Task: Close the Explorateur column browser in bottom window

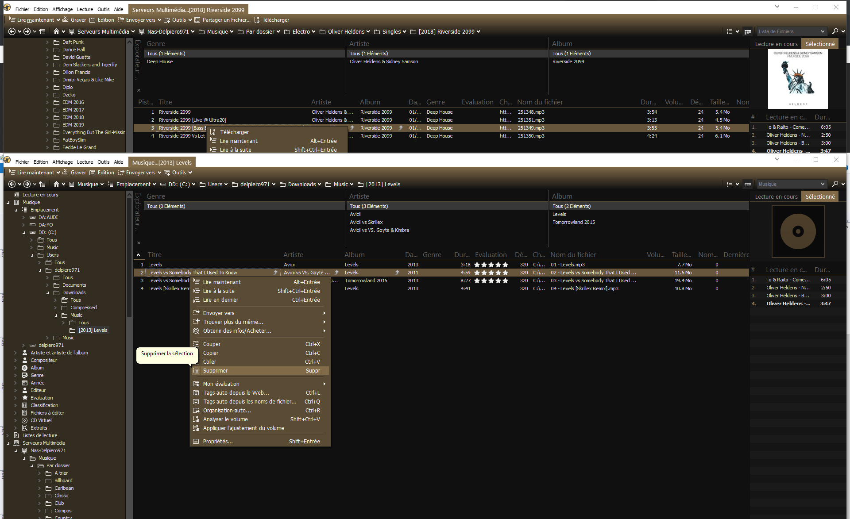Action: click(139, 243)
